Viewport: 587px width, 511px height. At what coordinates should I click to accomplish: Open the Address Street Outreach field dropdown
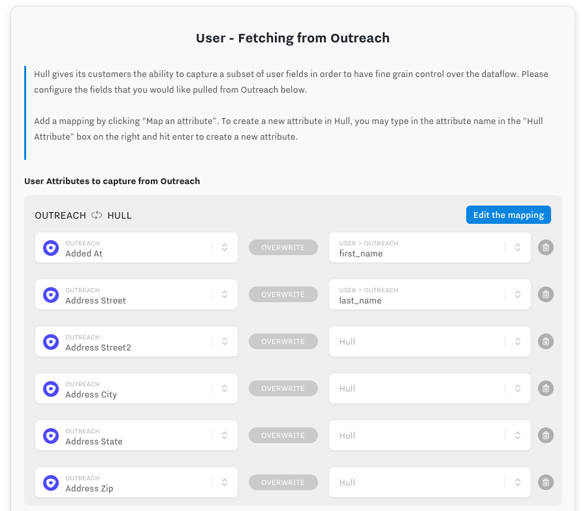(136, 294)
